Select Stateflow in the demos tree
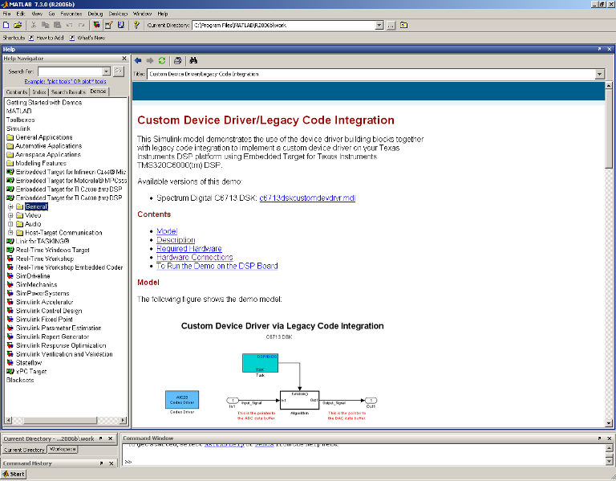The width and height of the screenshot is (616, 481). (29, 363)
